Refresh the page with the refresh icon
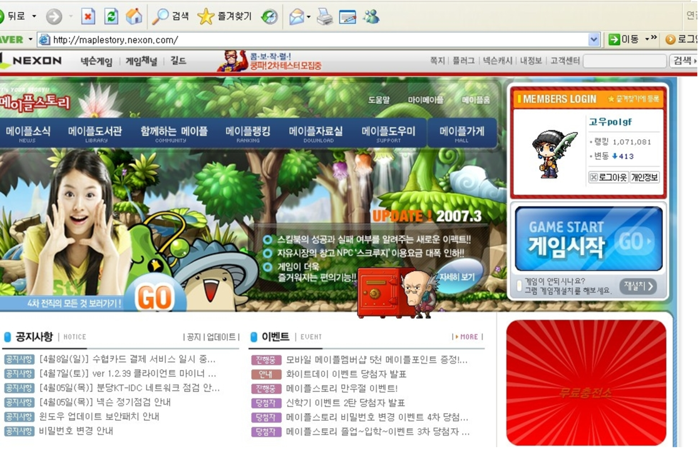 (x=111, y=17)
